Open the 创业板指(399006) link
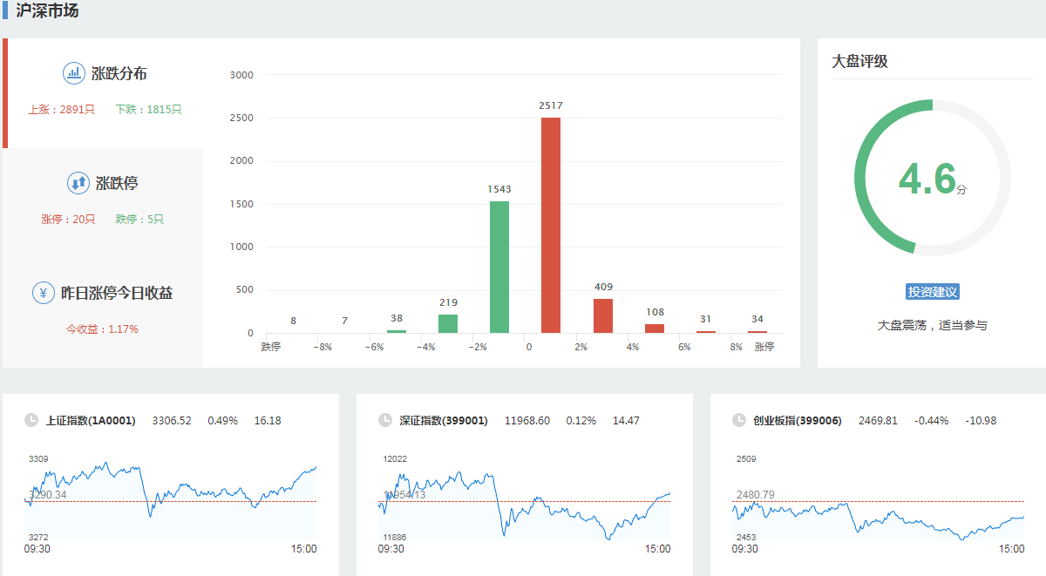This screenshot has height=576, width=1046. pos(798,421)
